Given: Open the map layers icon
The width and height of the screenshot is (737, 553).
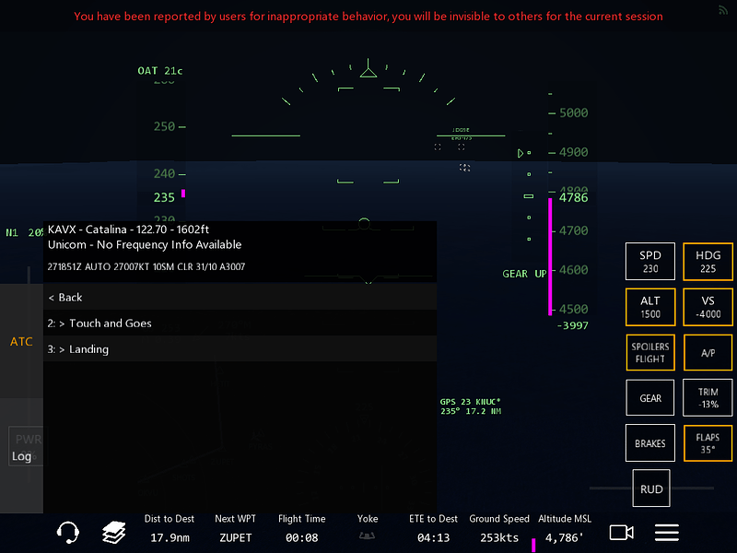Looking at the screenshot, I should [113, 533].
